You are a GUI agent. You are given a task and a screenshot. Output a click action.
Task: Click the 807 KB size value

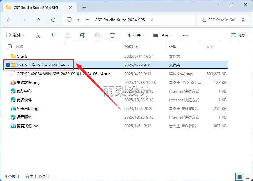(x=220, y=126)
